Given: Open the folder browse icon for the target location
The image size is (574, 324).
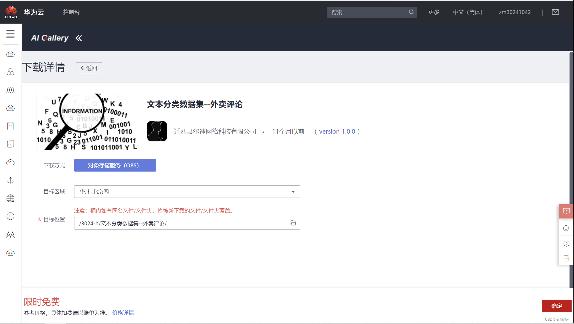Looking at the screenshot, I should click(x=293, y=223).
